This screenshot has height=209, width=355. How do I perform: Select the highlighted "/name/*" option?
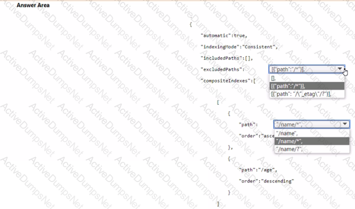click(312, 141)
